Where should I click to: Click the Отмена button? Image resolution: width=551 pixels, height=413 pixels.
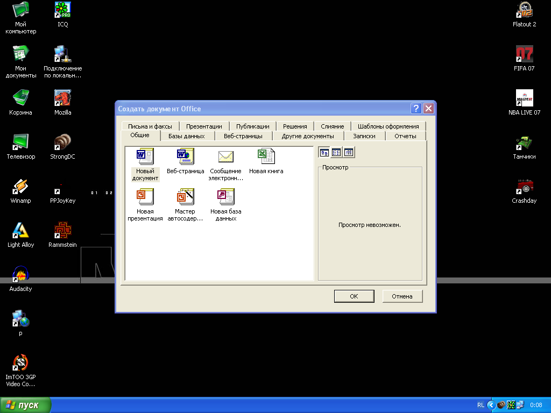coord(402,296)
